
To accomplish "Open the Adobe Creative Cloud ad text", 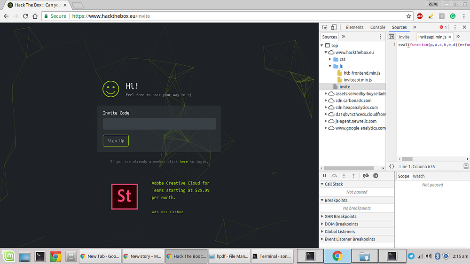I will pos(180,190).
